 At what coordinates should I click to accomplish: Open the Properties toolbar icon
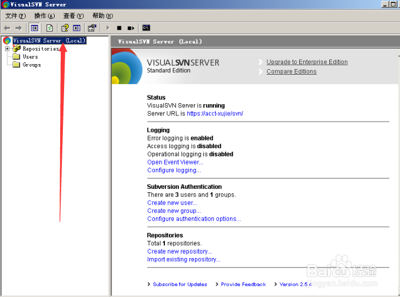pyautogui.click(x=92, y=28)
